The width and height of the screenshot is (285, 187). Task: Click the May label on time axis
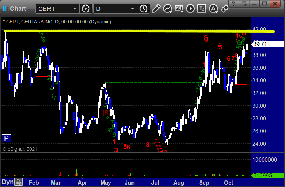tap(106, 183)
